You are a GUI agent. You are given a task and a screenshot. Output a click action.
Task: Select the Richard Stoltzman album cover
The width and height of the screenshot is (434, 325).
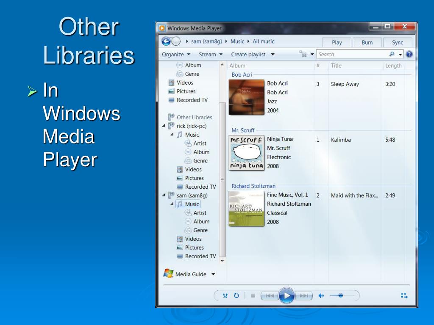pyautogui.click(x=246, y=209)
